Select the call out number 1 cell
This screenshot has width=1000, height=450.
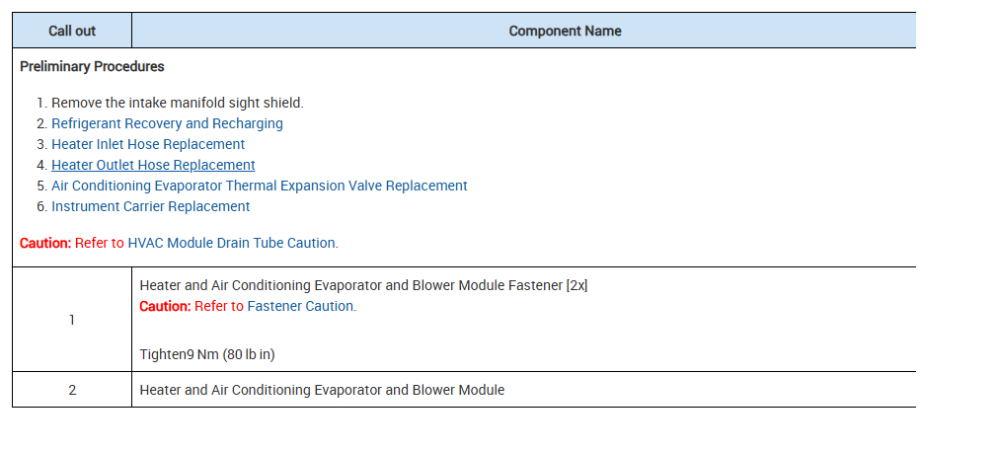[x=72, y=320]
